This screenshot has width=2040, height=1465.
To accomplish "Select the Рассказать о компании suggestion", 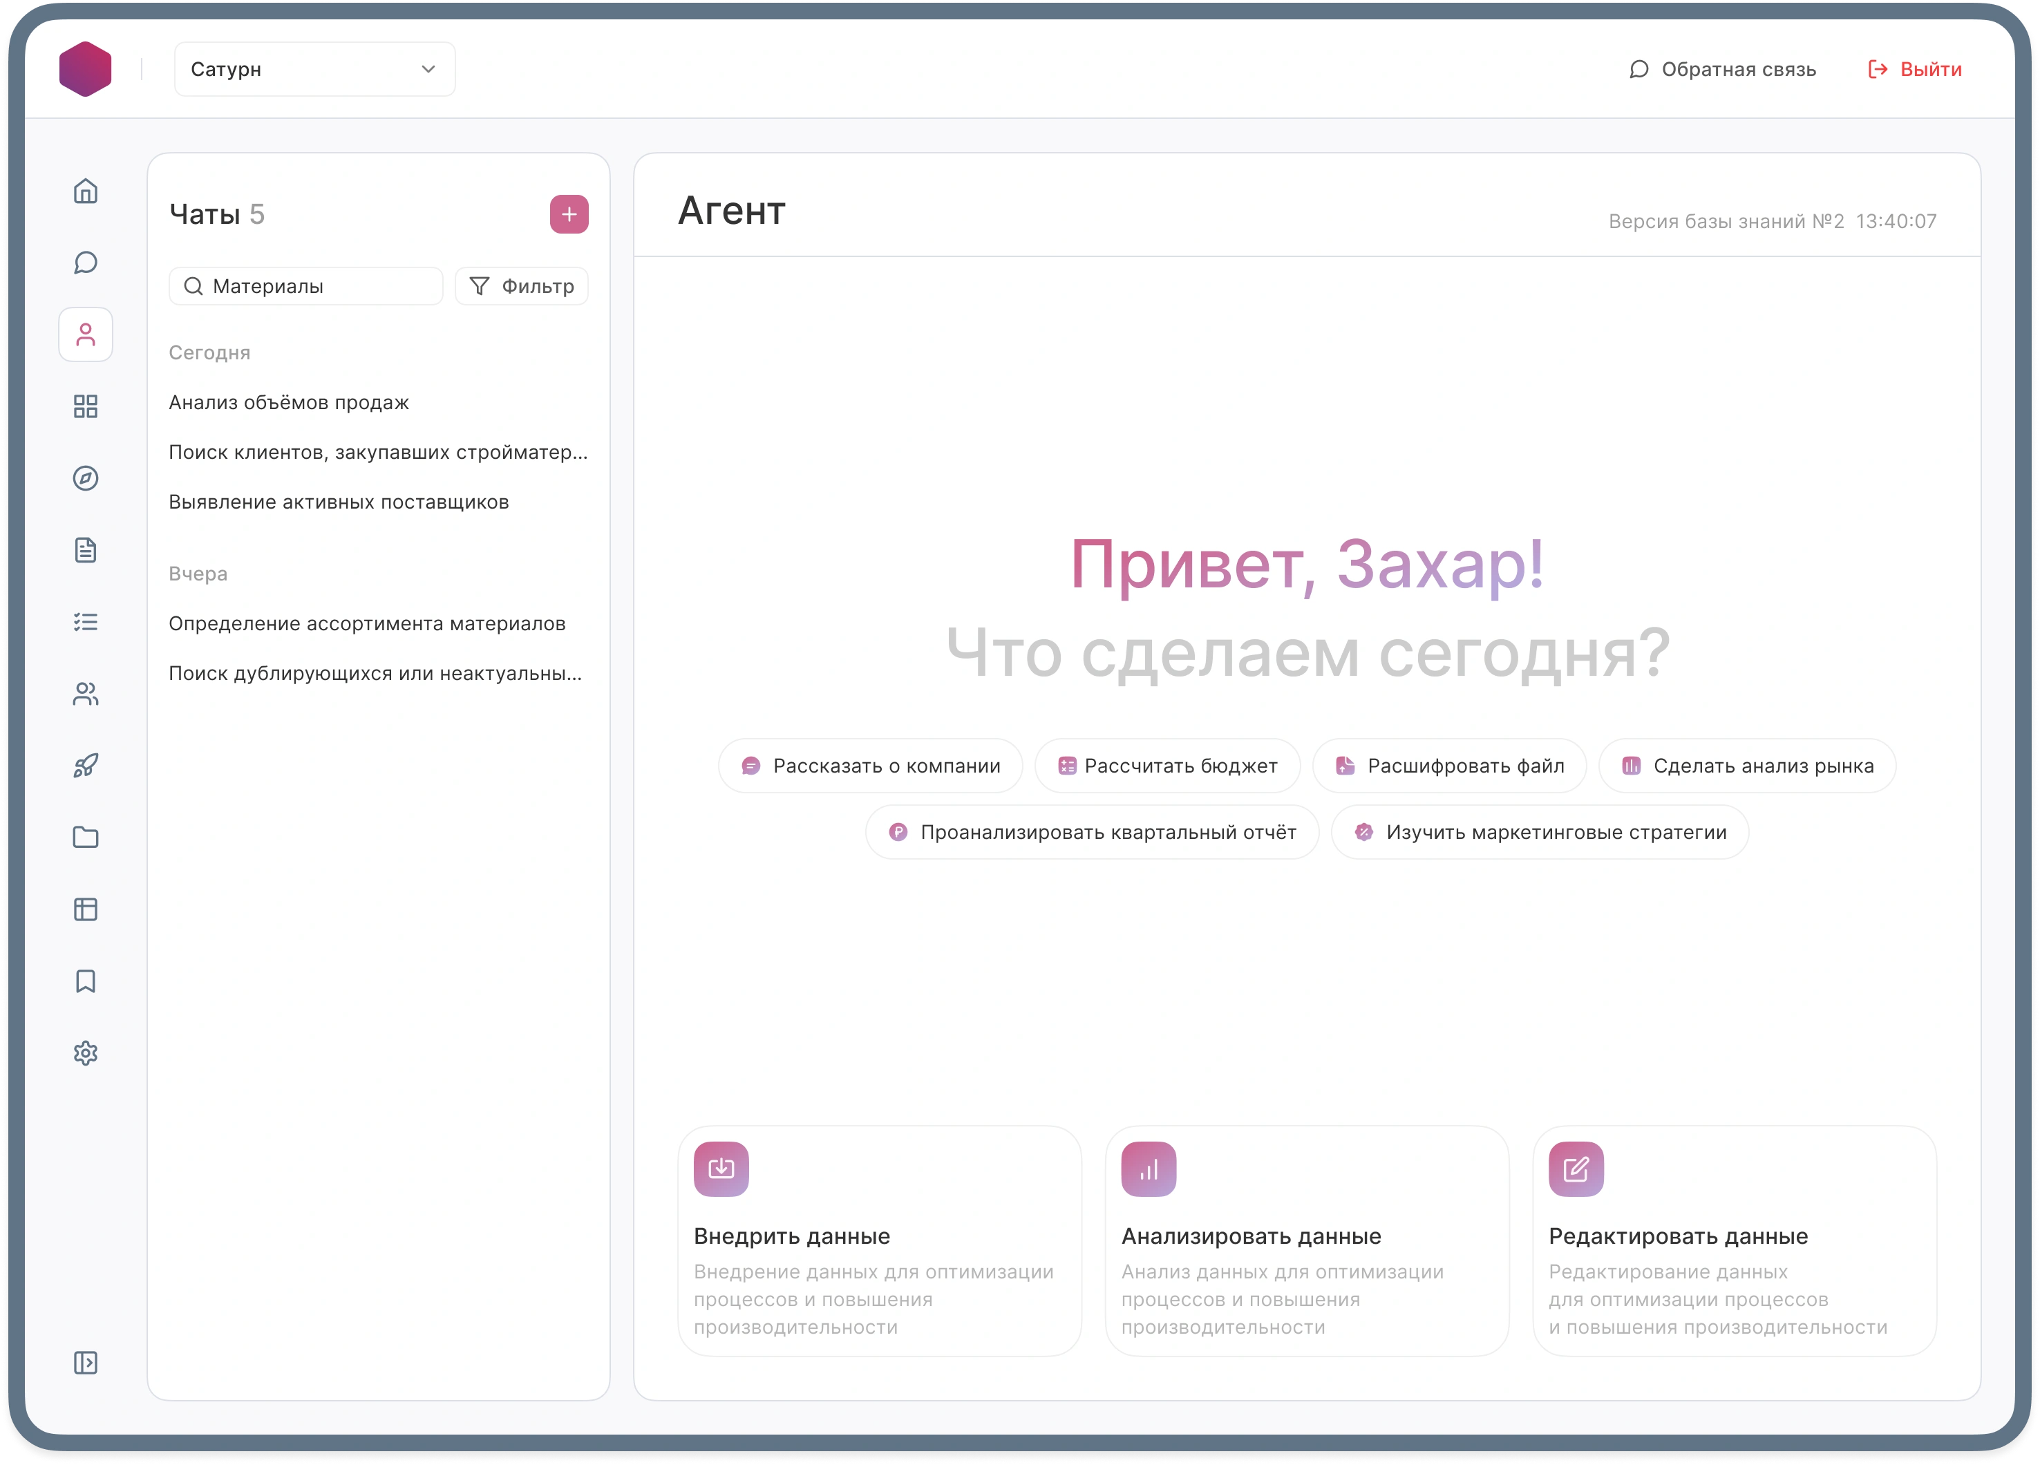I will point(870,766).
